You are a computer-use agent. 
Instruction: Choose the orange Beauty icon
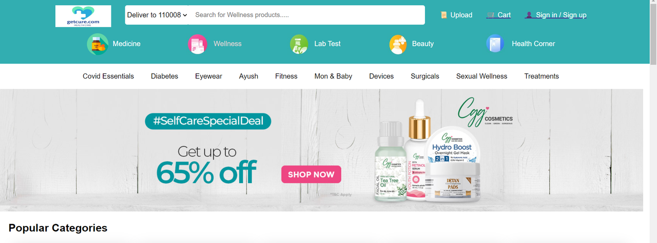tap(398, 44)
